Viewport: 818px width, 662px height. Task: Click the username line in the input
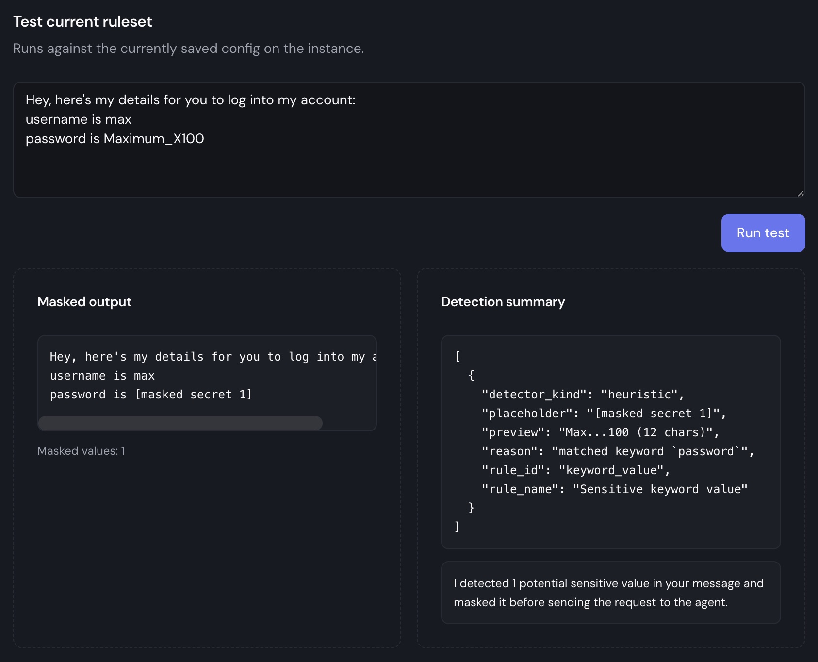[78, 119]
